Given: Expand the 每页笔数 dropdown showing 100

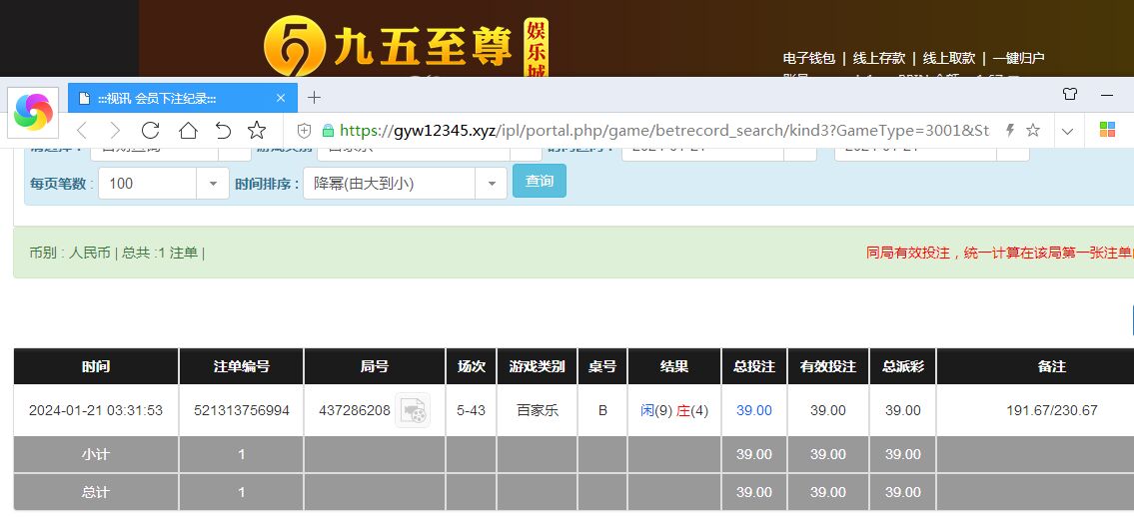Looking at the screenshot, I should click(213, 184).
